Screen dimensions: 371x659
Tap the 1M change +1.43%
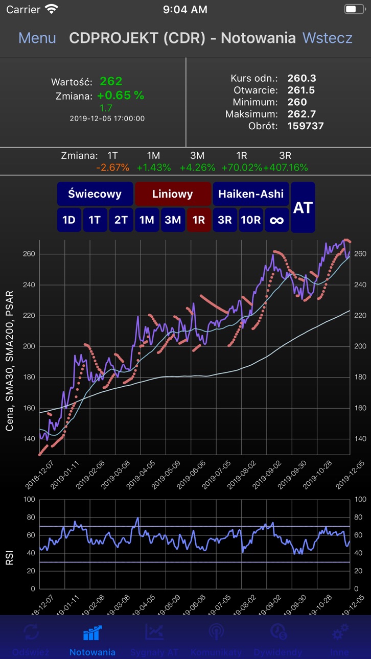pyautogui.click(x=154, y=168)
